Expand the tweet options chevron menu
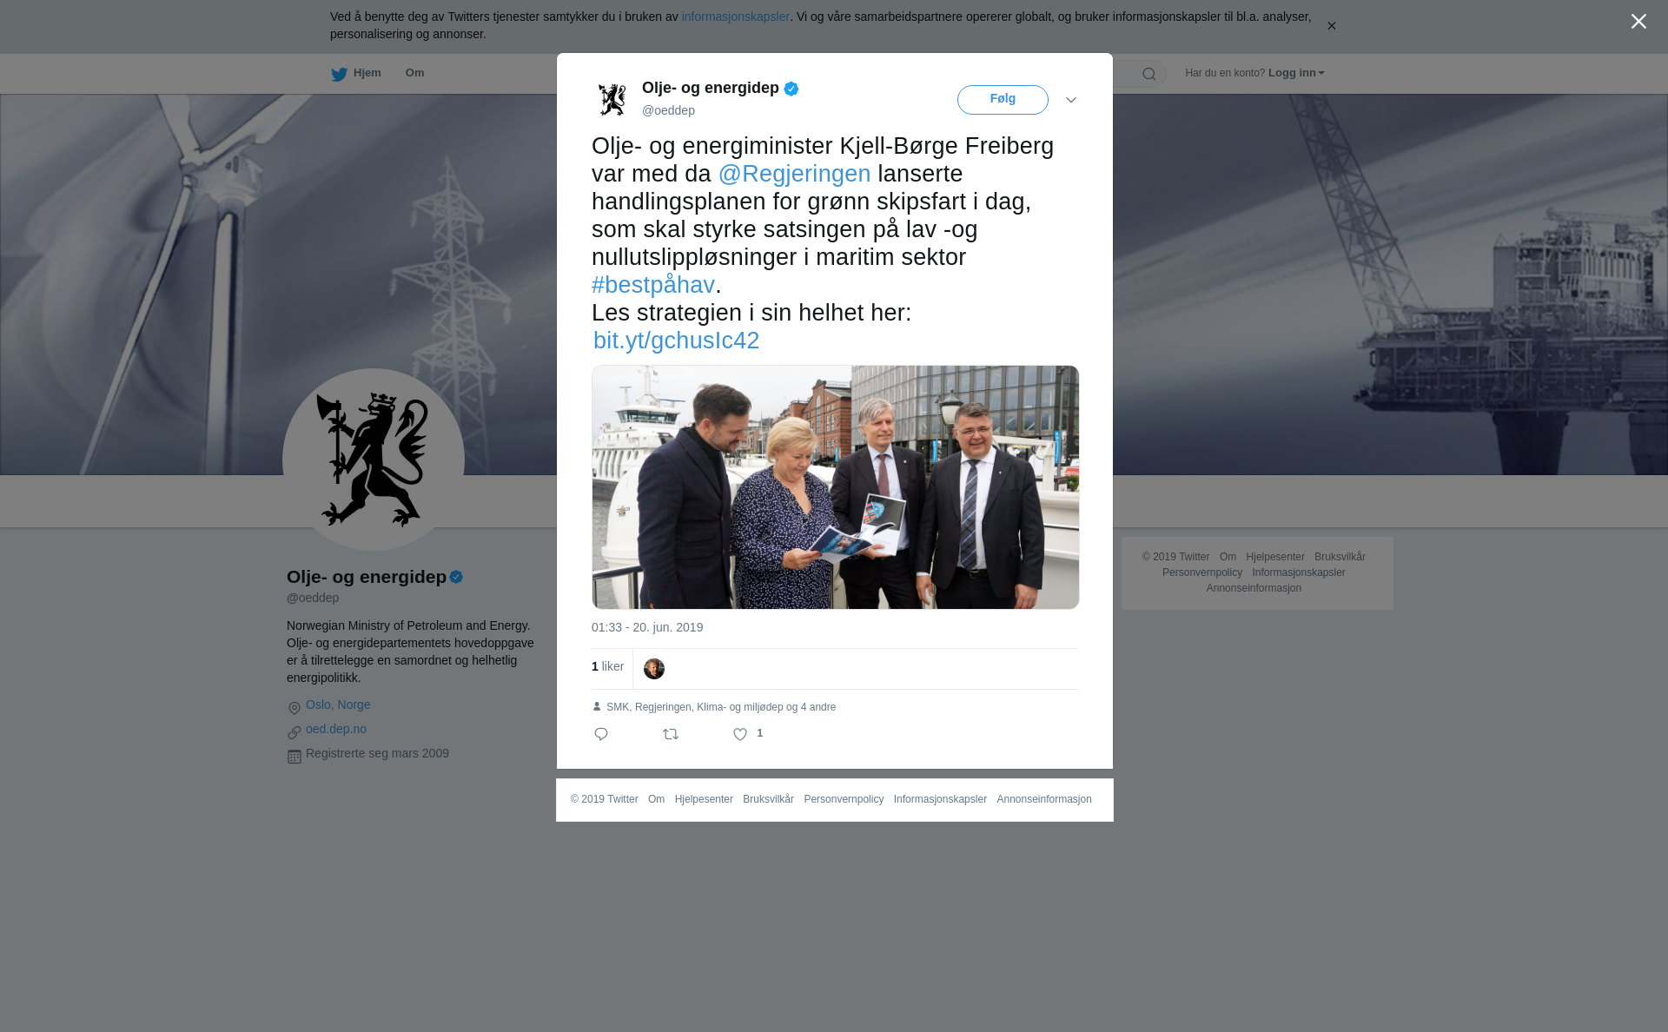The width and height of the screenshot is (1668, 1032). (1071, 100)
